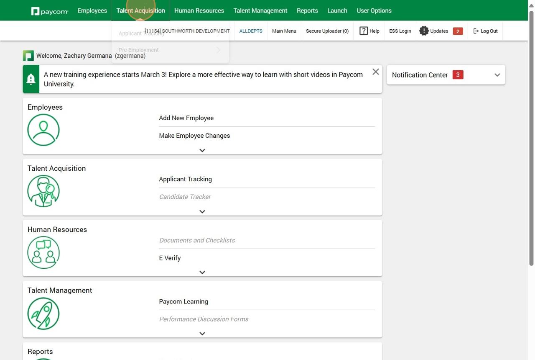Click the Notification Center label

420,75
